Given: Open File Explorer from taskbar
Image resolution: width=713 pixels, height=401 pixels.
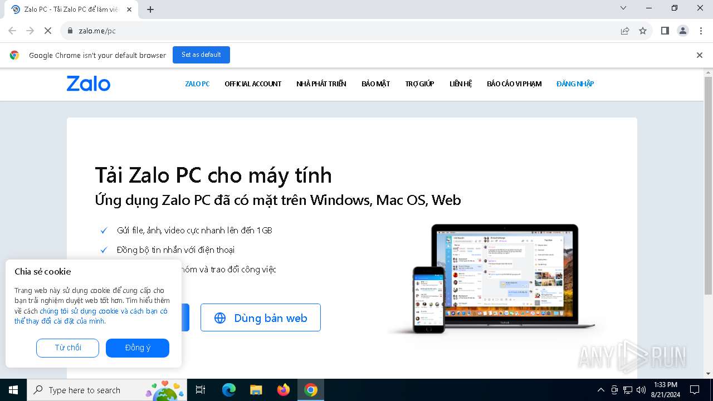Looking at the screenshot, I should click(x=256, y=390).
